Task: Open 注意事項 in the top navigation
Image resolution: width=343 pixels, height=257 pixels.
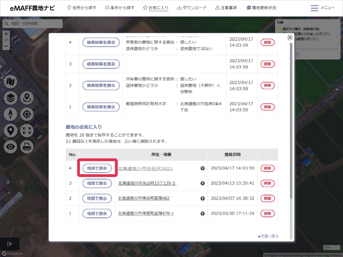Action: tap(226, 8)
